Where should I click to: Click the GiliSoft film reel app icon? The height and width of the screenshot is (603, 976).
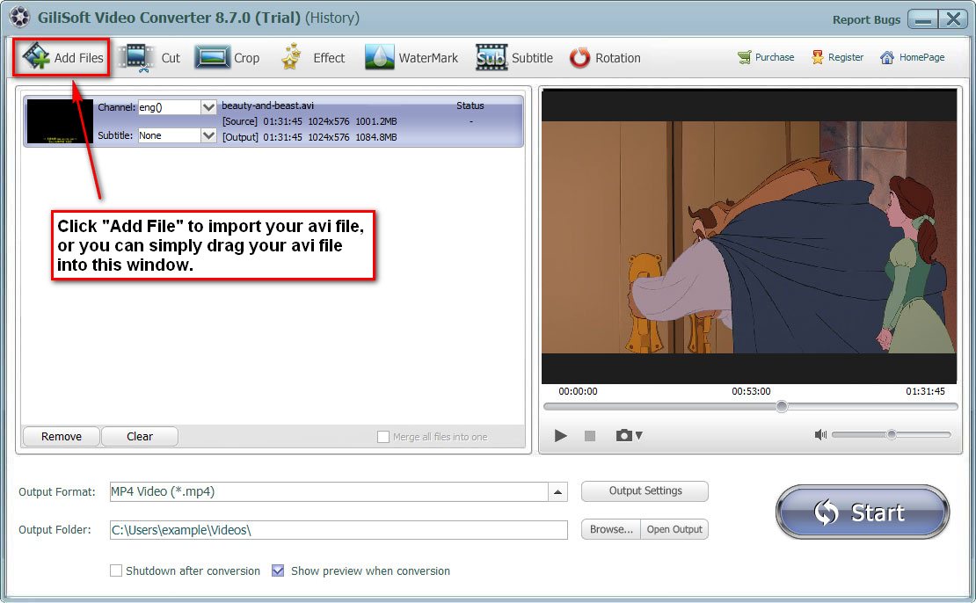[x=19, y=18]
